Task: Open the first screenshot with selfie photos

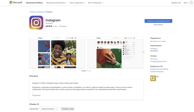Action: (x=57, y=53)
